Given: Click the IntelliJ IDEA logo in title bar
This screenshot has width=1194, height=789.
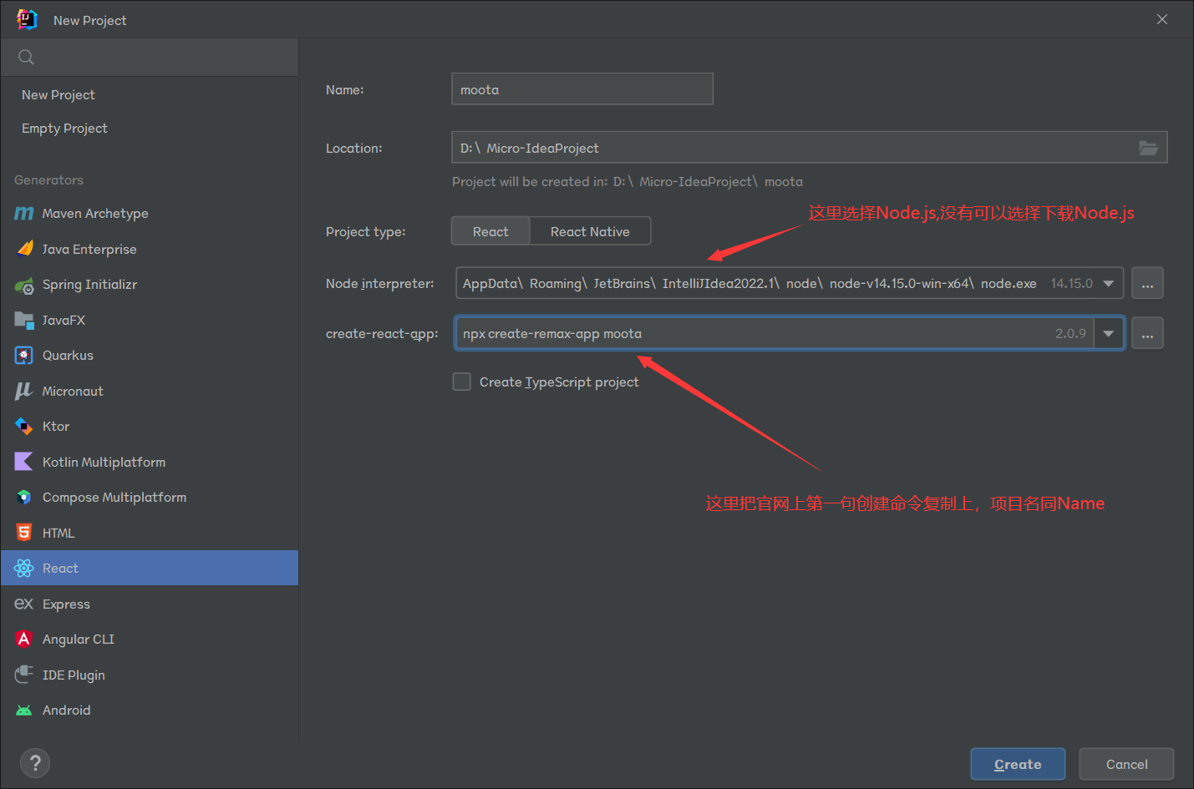Looking at the screenshot, I should pos(27,19).
